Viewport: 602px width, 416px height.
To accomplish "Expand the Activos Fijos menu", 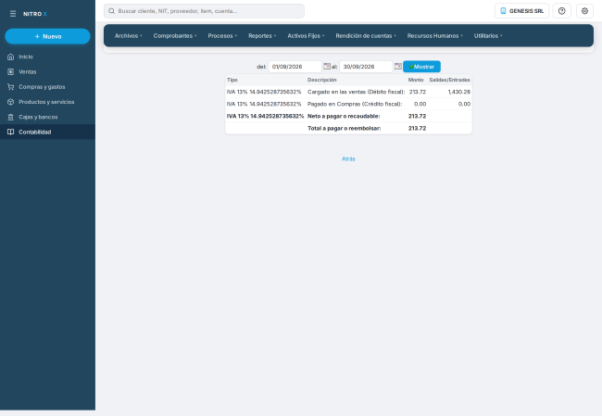I will [x=306, y=36].
